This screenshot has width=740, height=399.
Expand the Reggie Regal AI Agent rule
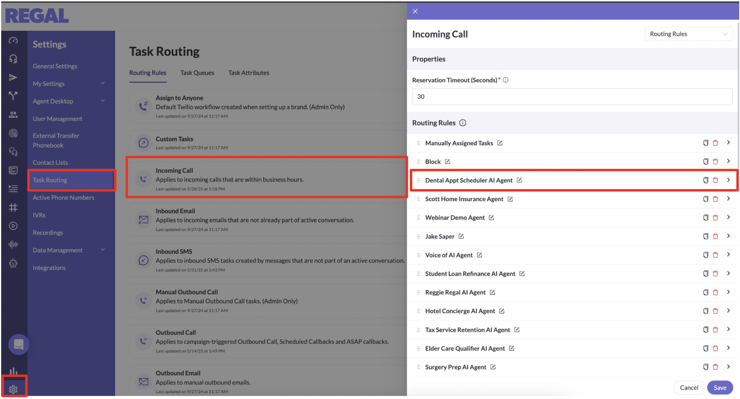(728, 292)
